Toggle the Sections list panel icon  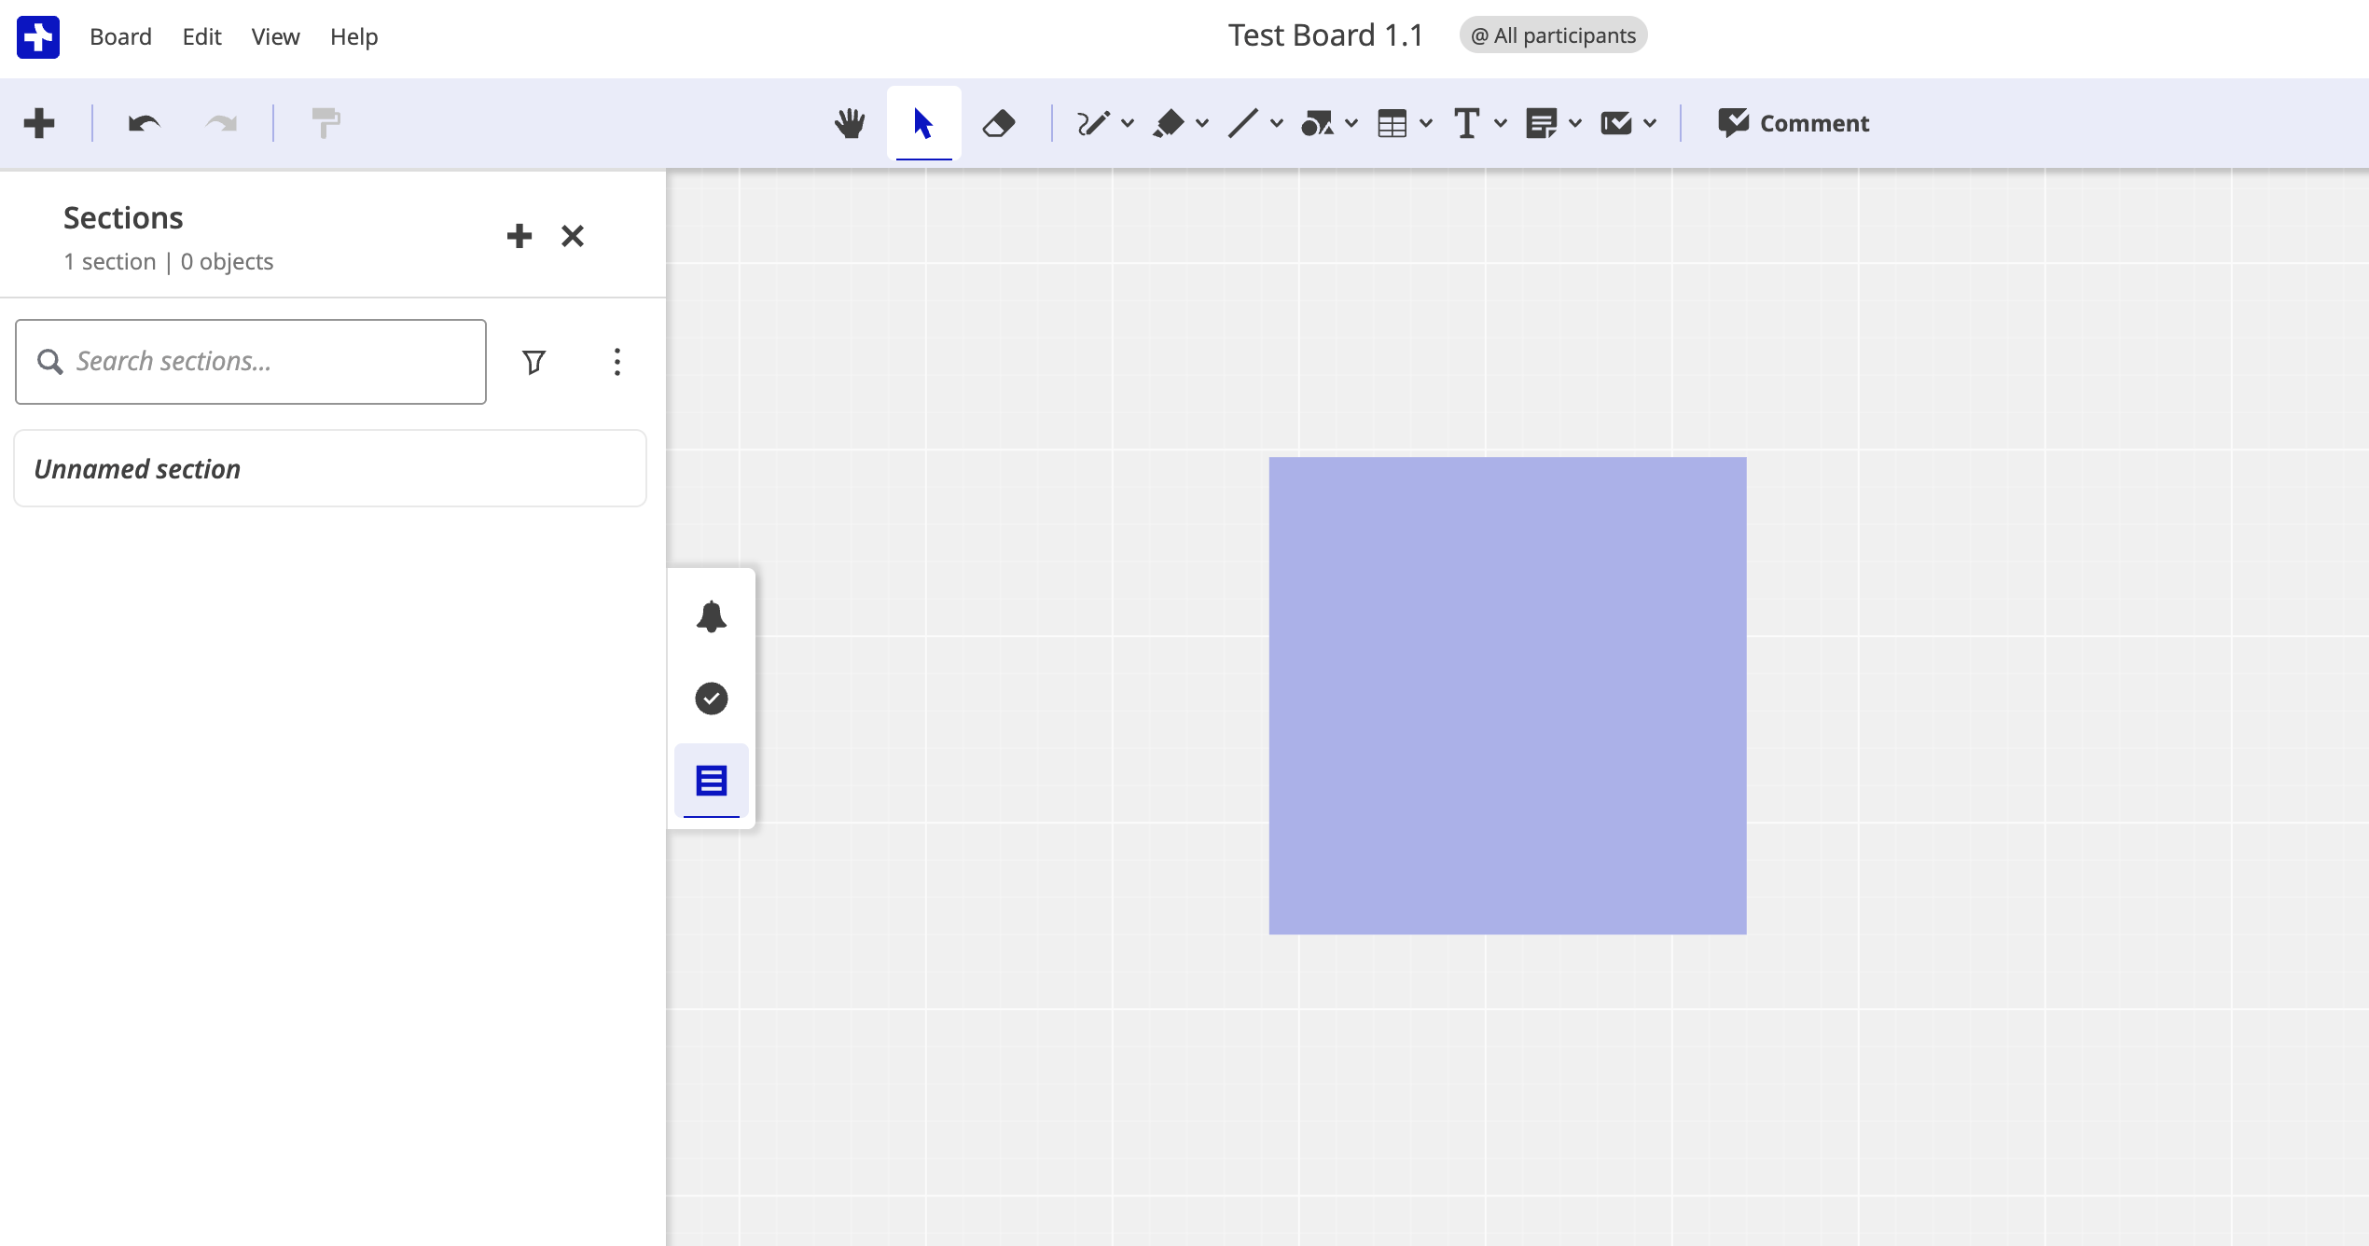pyautogui.click(x=712, y=781)
